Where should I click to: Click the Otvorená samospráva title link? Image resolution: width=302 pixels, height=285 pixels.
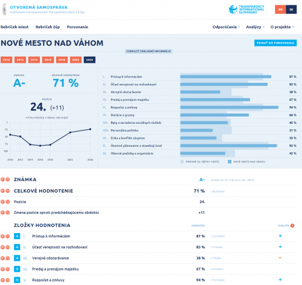[39, 7]
